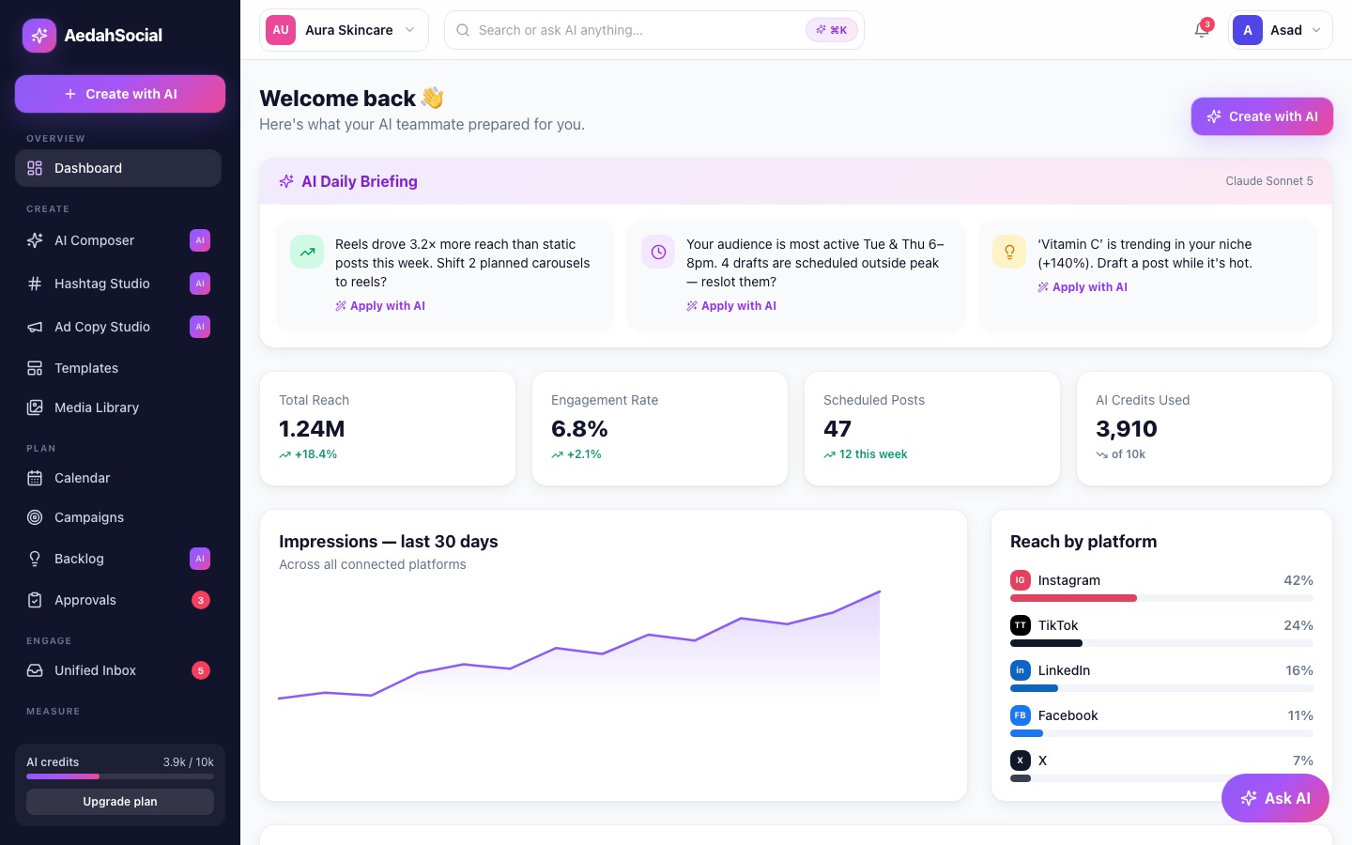Image resolution: width=1352 pixels, height=845 pixels.
Task: Click the AedahSocial sparkle logo icon
Action: click(39, 36)
